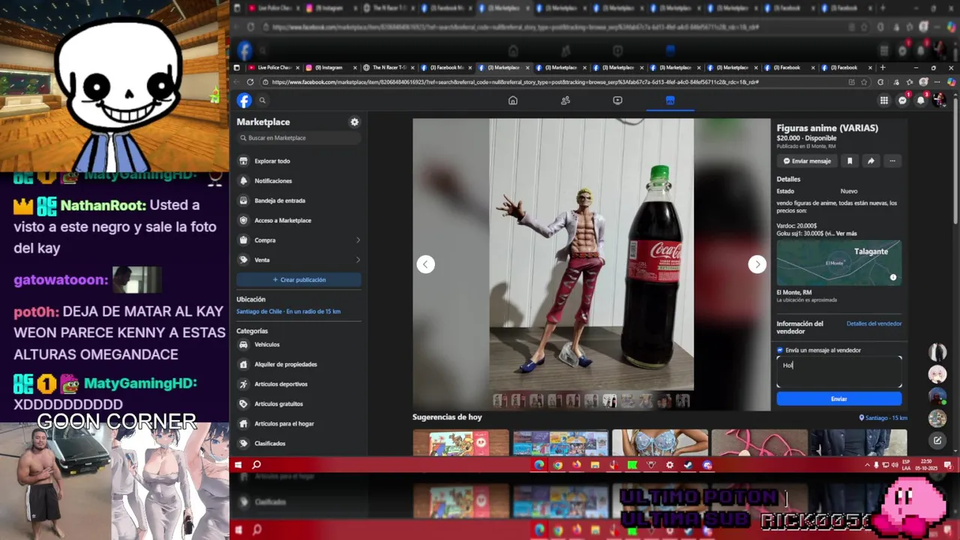This screenshot has height=540, width=960.
Task: Change location Santiago de Chile radius link
Action: pos(289,311)
